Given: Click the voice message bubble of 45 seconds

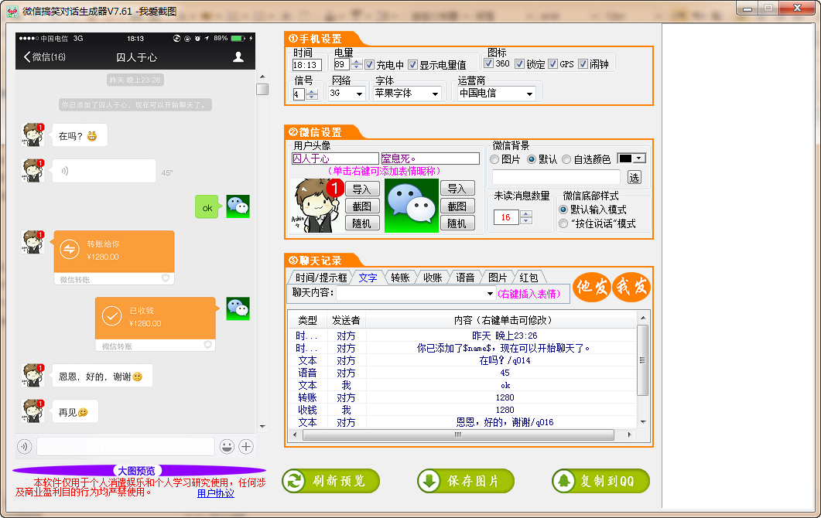Looking at the screenshot, I should click(104, 171).
